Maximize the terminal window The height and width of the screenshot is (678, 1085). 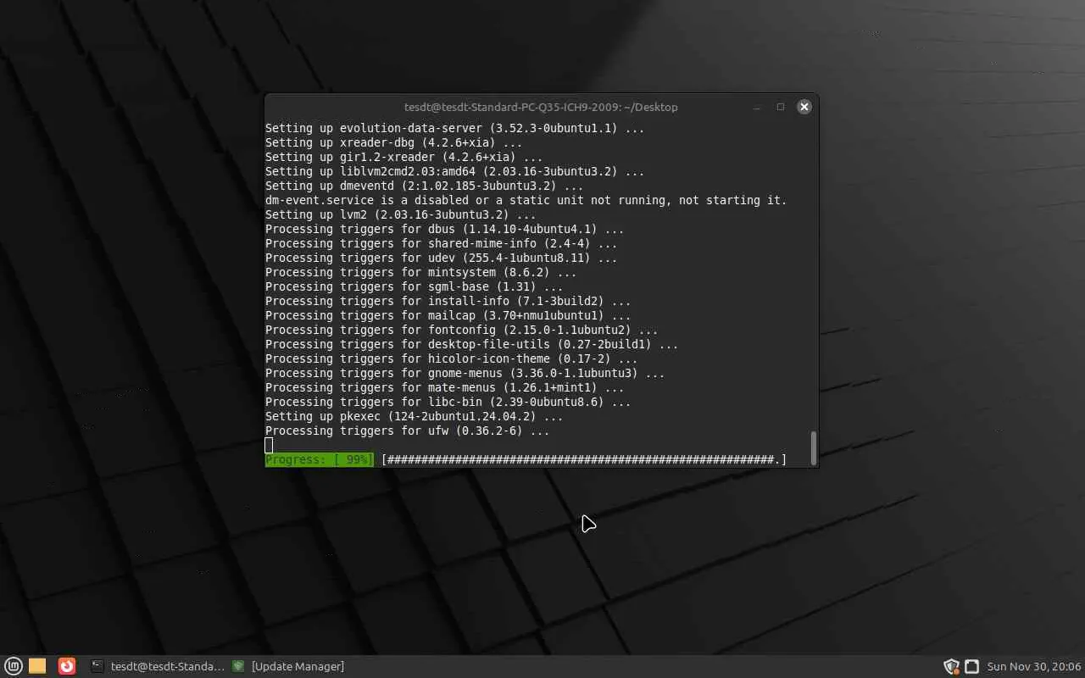click(x=781, y=107)
